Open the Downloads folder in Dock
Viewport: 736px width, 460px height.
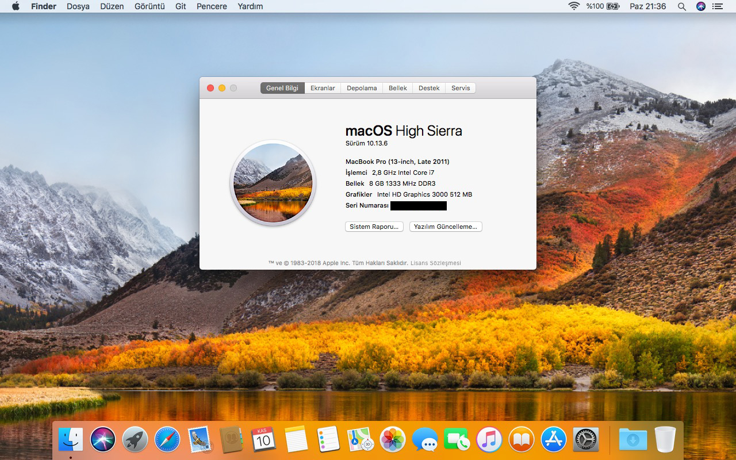click(x=632, y=440)
